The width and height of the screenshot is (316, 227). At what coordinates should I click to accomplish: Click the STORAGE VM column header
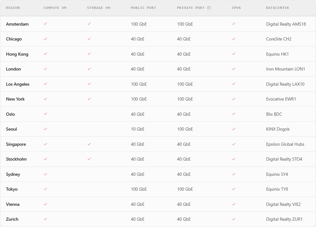[x=98, y=8]
